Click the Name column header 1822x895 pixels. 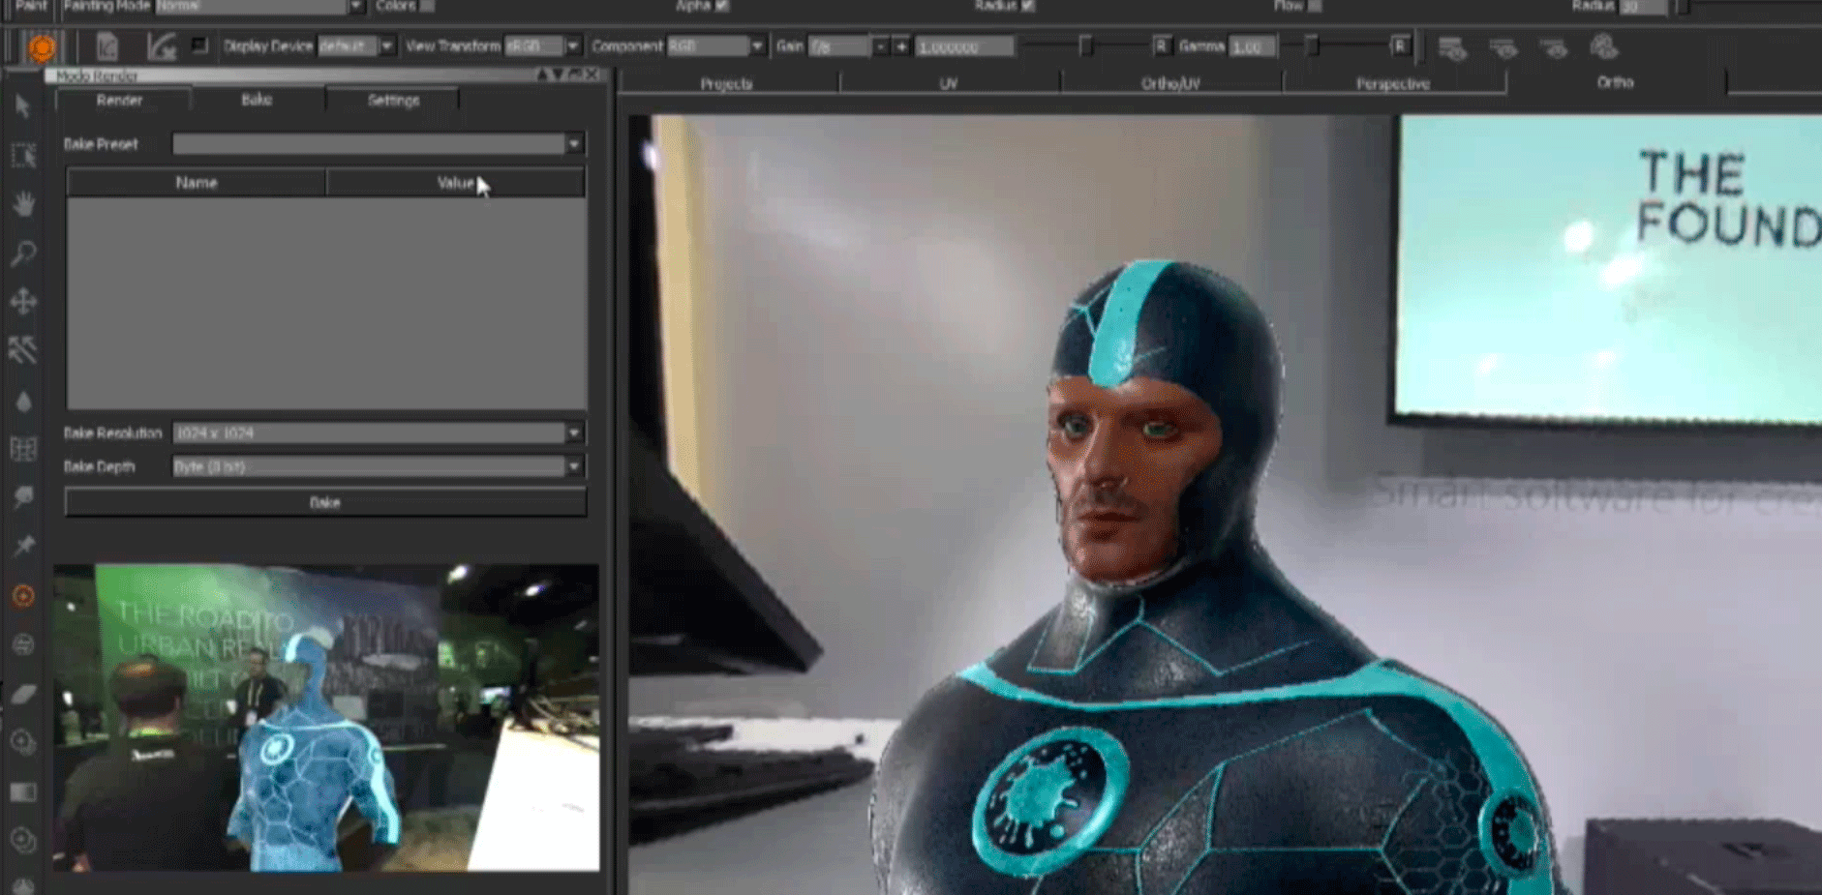pyautogui.click(x=197, y=183)
